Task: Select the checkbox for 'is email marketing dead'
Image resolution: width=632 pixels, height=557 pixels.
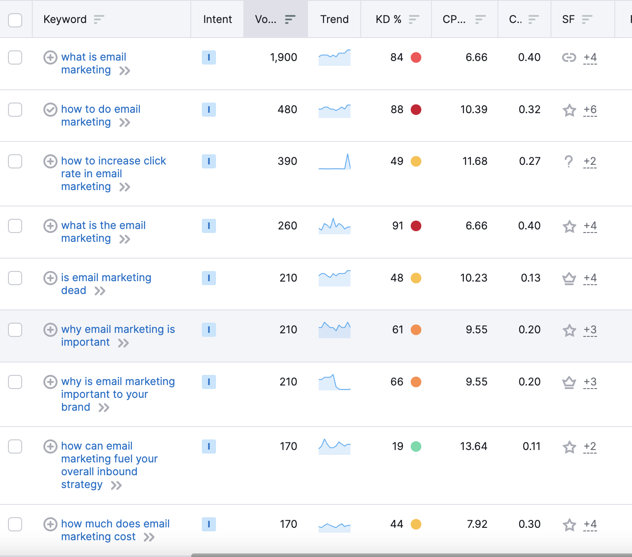Action: (x=15, y=278)
